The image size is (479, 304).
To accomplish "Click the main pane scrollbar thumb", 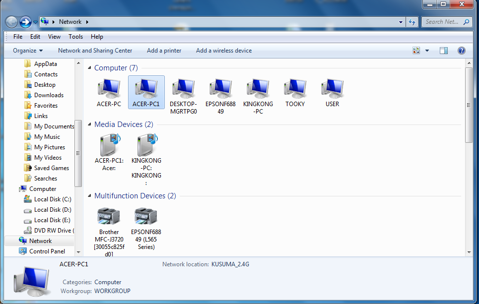I will pos(469,105).
